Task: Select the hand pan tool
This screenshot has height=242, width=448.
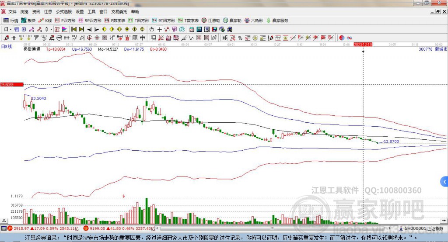Action: [152, 29]
